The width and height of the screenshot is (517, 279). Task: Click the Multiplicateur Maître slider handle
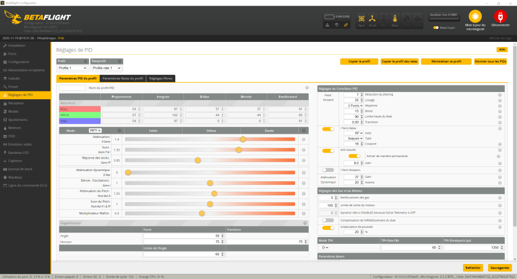pyautogui.click(x=202, y=213)
